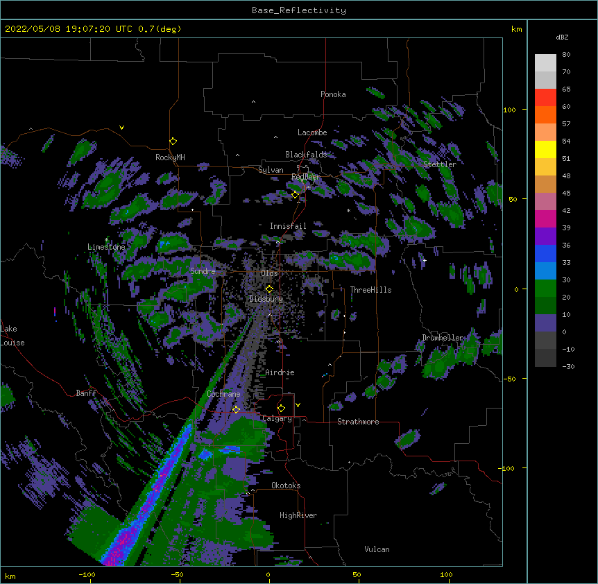Click the RedDeer city label
Viewport: 598px width, 584px height.
coord(306,177)
